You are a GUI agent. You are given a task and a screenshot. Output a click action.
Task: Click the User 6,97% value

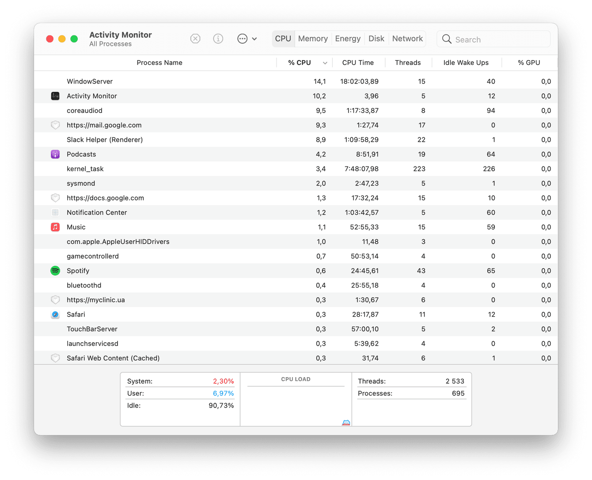pos(224,393)
